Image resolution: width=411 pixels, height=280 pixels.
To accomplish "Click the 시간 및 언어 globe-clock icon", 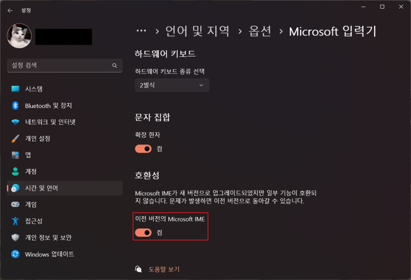I will [x=15, y=188].
